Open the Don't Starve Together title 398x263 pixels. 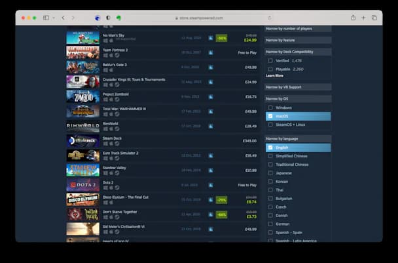pos(120,212)
